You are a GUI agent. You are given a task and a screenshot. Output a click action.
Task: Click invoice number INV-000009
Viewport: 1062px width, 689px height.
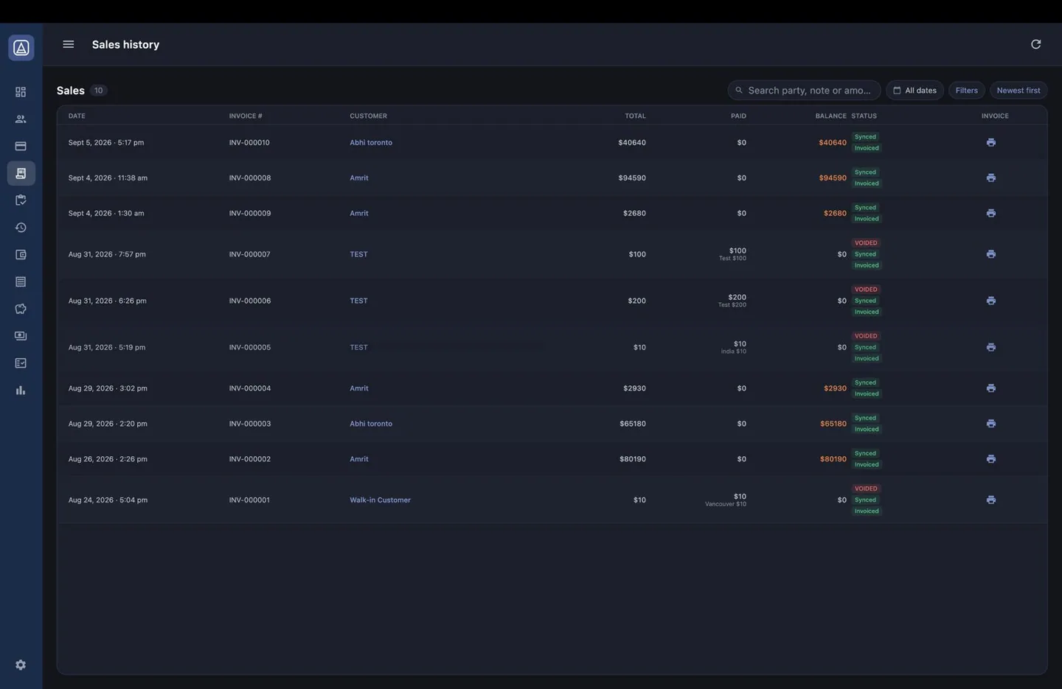[250, 213]
